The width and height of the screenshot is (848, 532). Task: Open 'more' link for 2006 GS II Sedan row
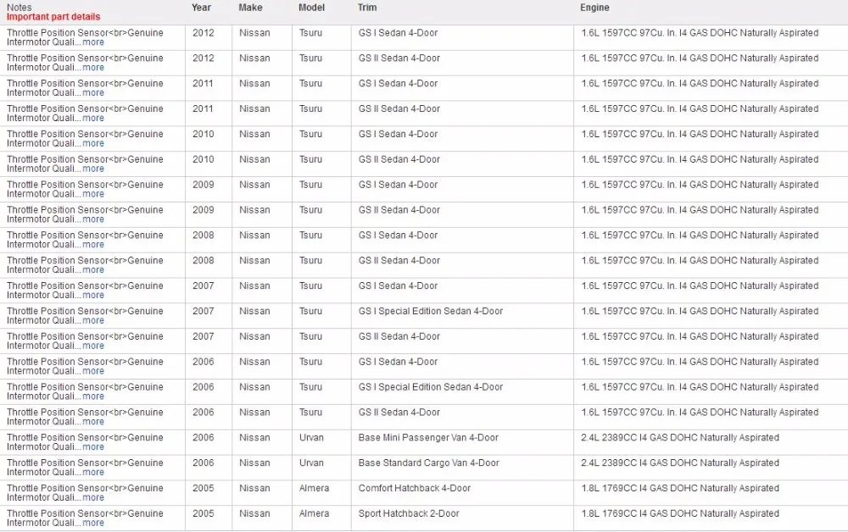[93, 422]
